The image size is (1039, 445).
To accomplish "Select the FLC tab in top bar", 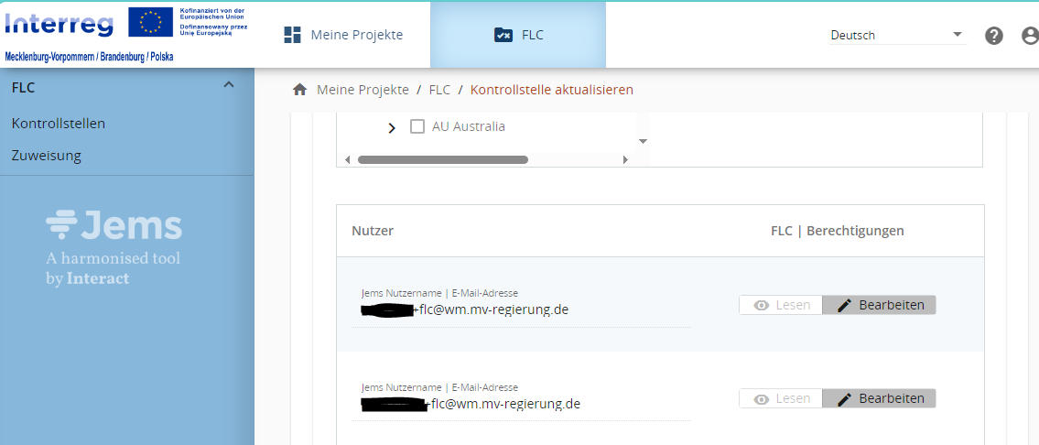I will tap(518, 35).
